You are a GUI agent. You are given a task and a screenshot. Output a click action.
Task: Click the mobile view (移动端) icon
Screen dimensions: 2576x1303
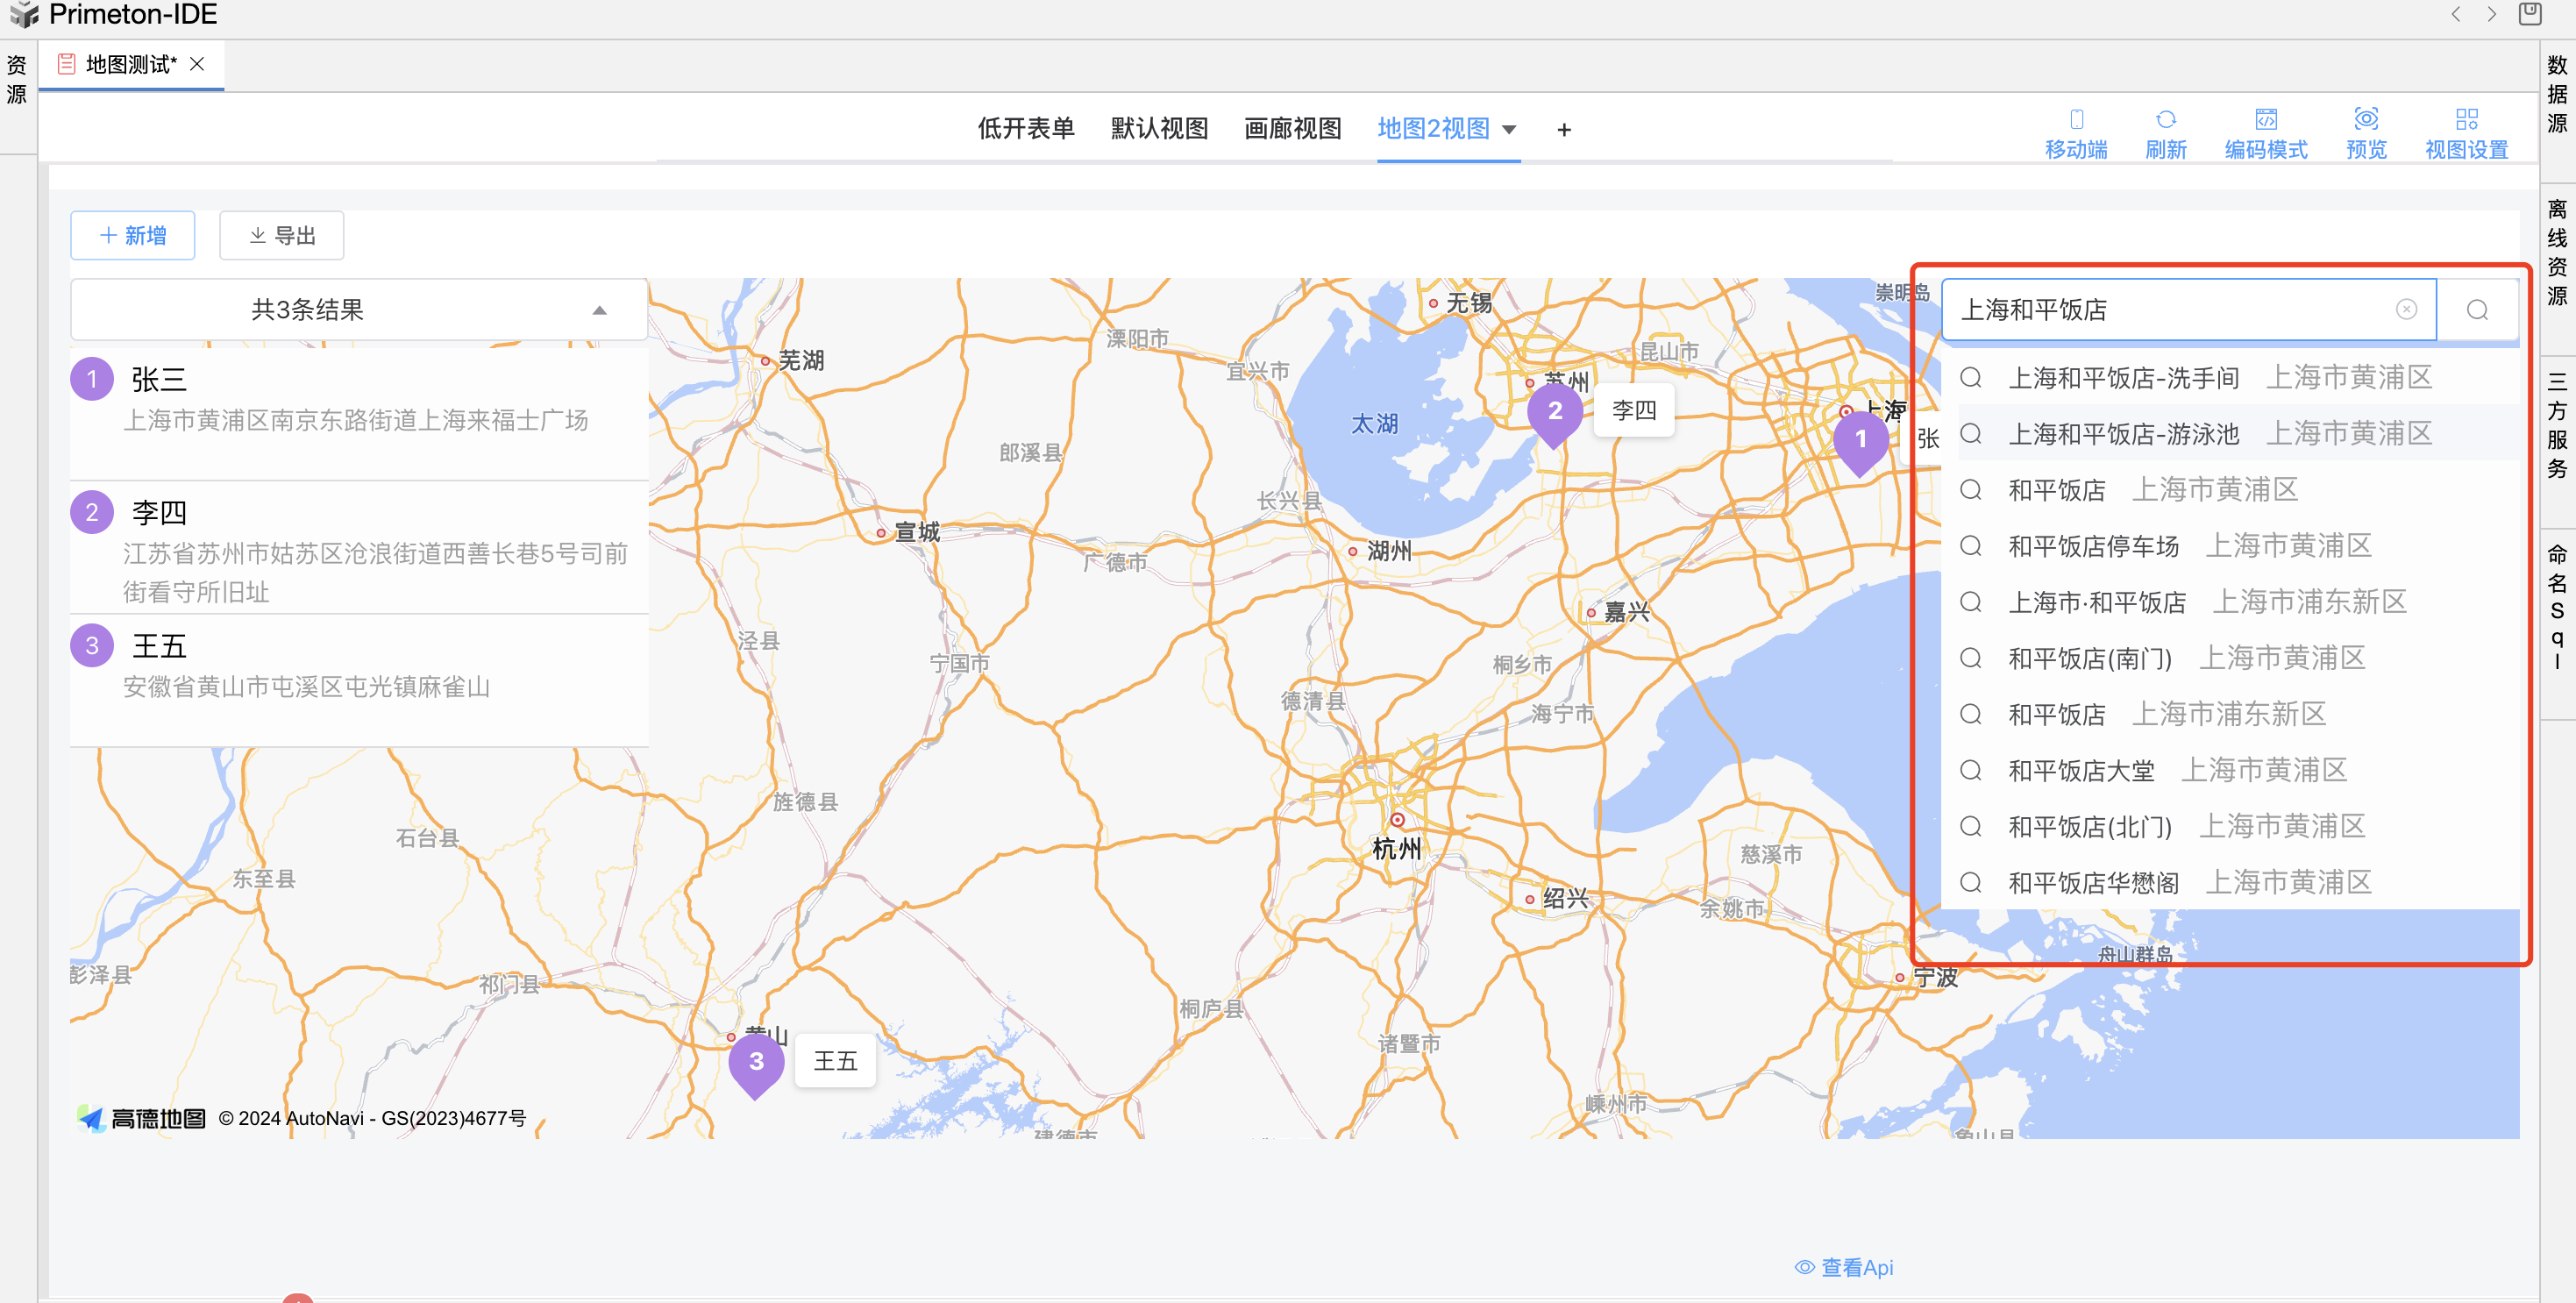click(x=2076, y=120)
